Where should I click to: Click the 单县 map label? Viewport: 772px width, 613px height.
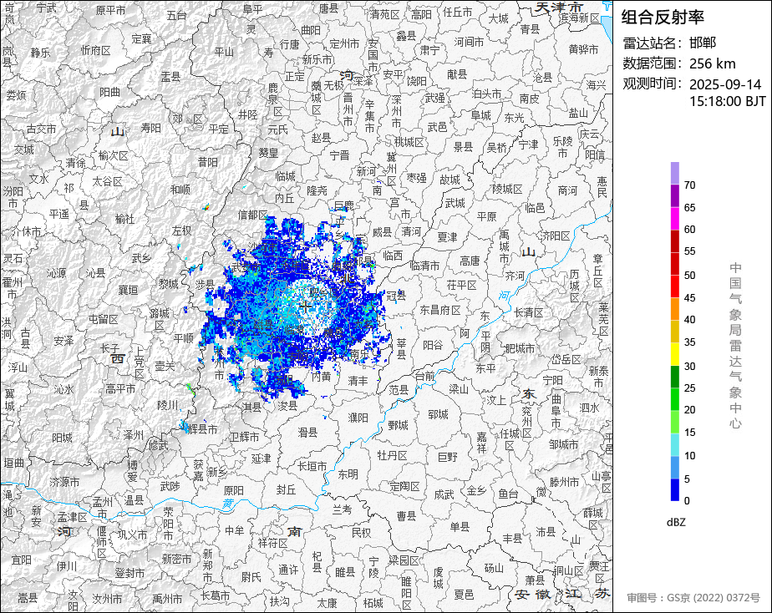(x=460, y=527)
